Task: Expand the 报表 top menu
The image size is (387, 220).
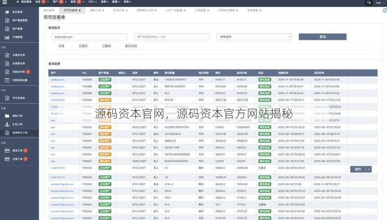Action: tap(105, 2)
